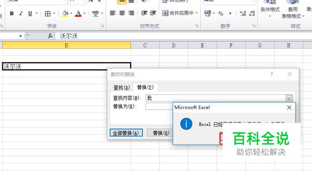Switch to the 替换(P) tab
312x172 pixels.
click(146, 87)
